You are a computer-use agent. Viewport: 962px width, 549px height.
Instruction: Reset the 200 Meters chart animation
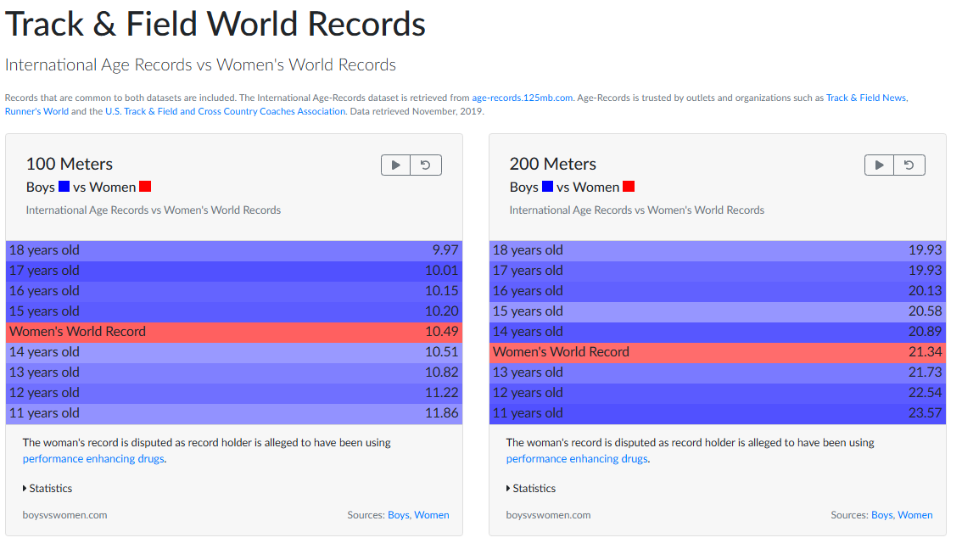click(x=909, y=165)
